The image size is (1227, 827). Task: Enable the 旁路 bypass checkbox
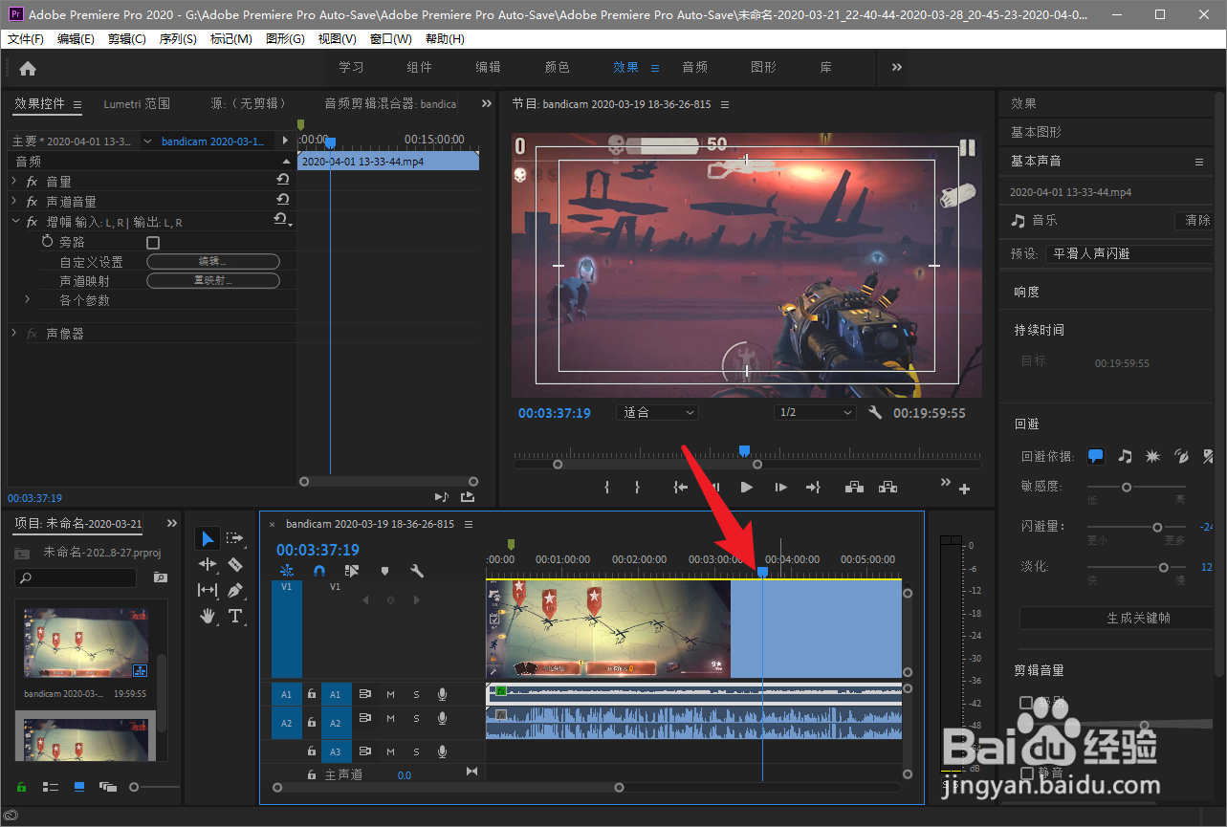point(153,243)
